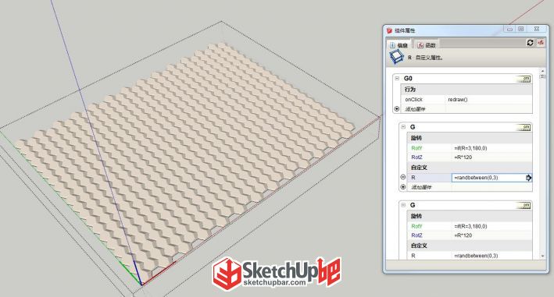Click the add attribute plus icon under first G

(402, 187)
